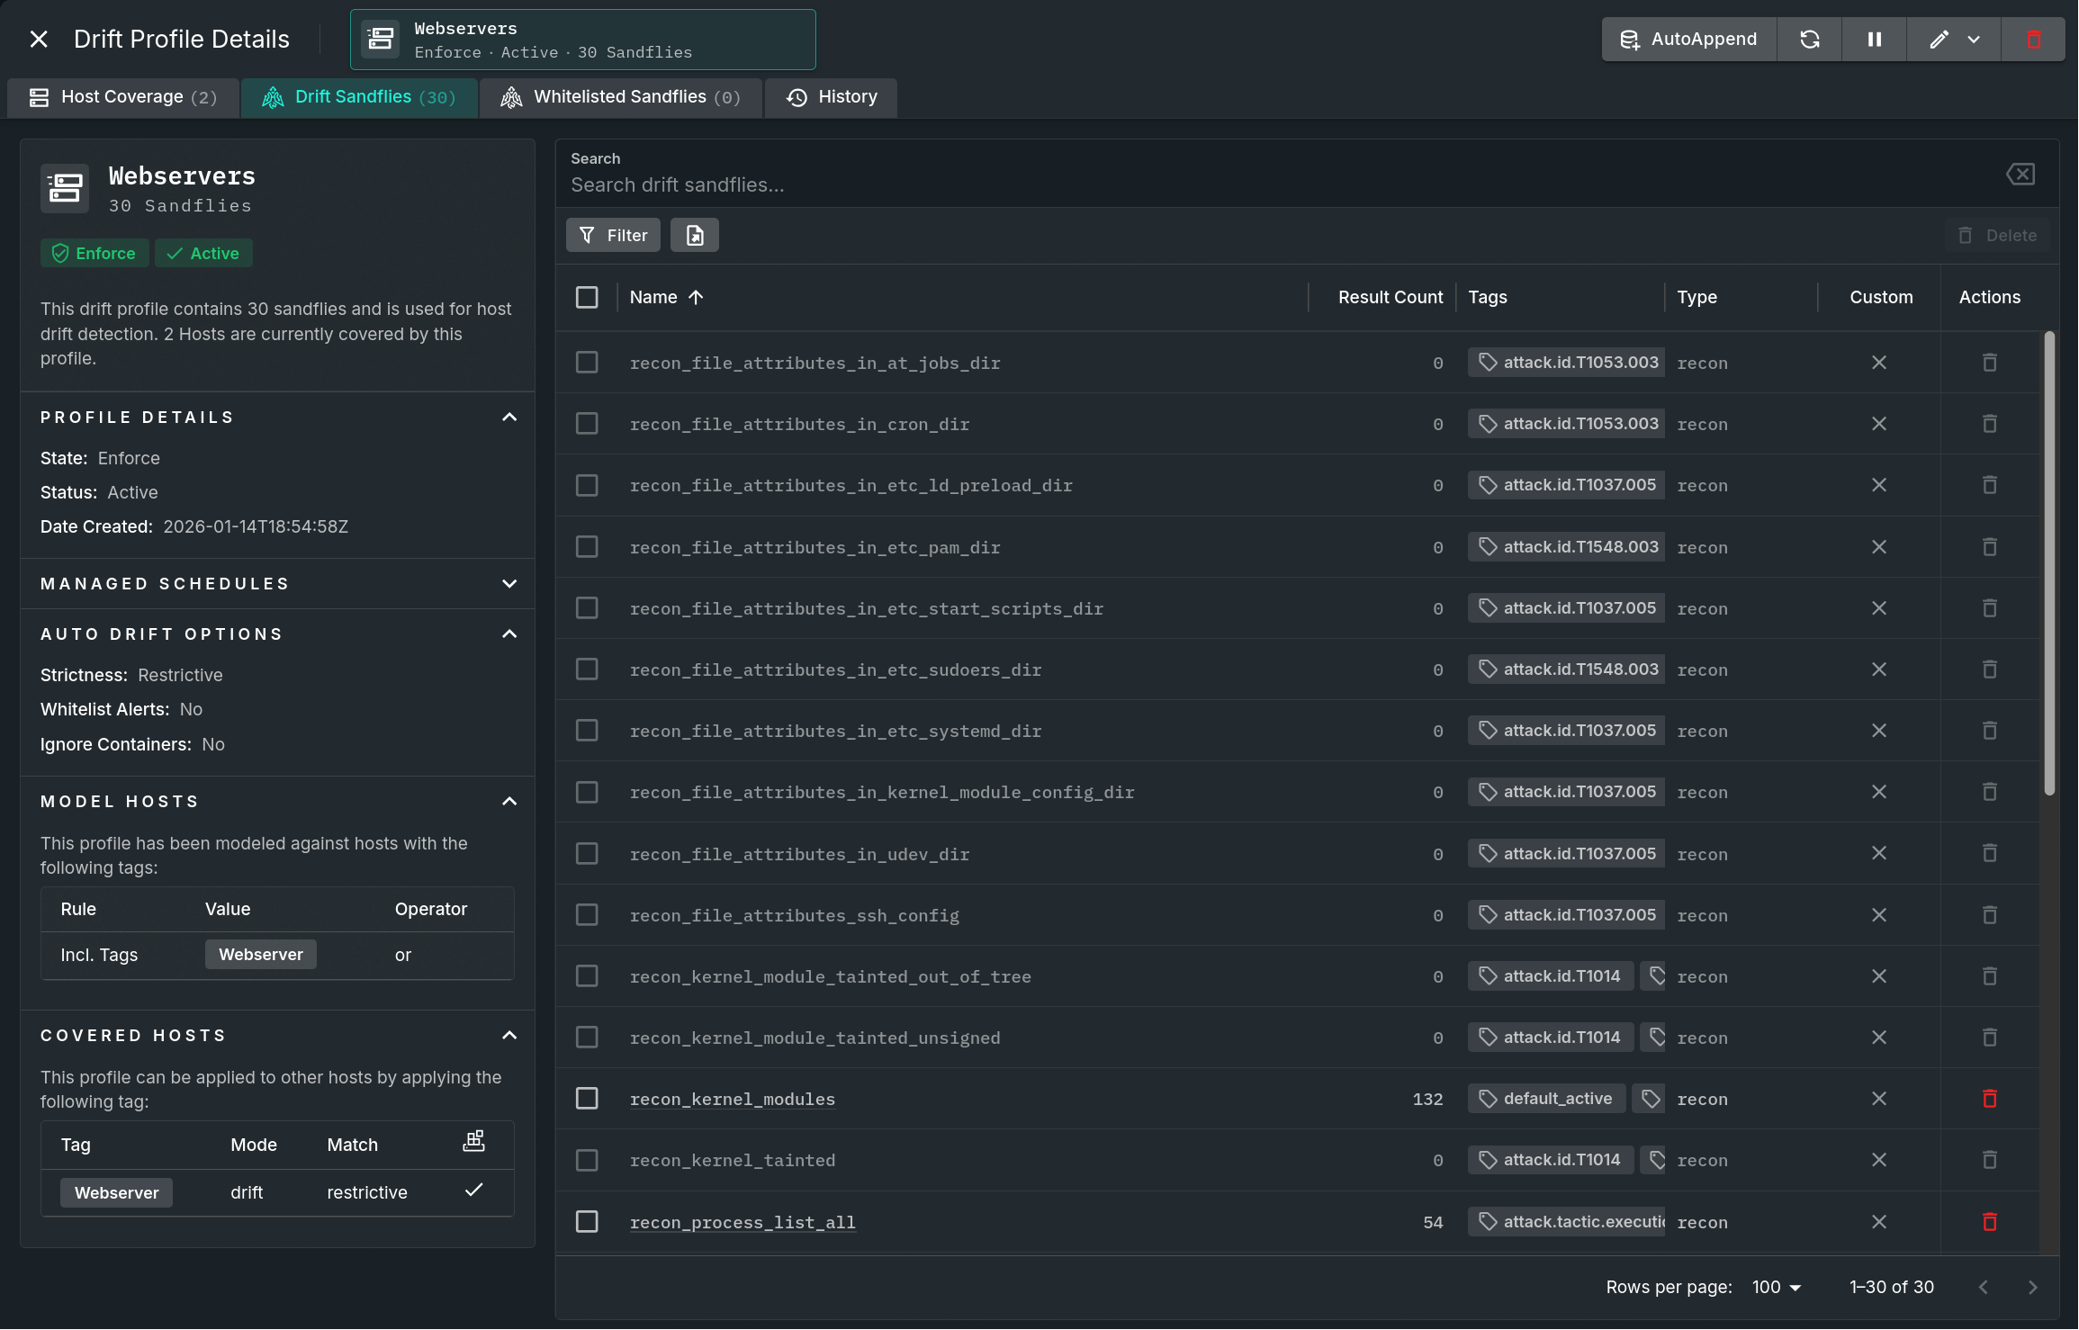Click the Filter button

pos(613,234)
